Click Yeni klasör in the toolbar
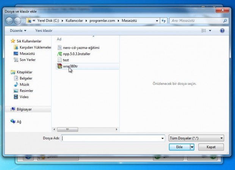Image resolution: width=235 pixels, height=170 pixels. point(44,30)
